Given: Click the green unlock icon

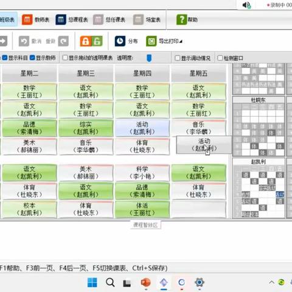Looking at the screenshot, I should [x=97, y=41].
